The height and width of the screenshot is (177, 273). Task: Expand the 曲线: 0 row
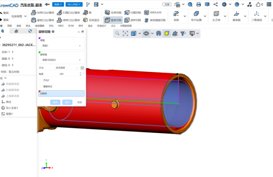[13, 65]
